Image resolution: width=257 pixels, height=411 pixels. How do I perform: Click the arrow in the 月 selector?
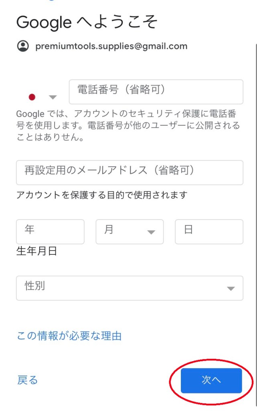tap(151, 232)
